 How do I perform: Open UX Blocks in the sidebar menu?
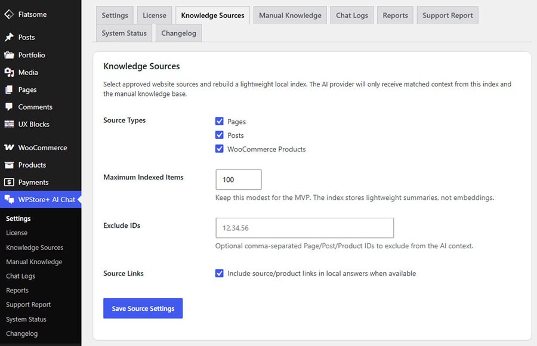[41, 124]
